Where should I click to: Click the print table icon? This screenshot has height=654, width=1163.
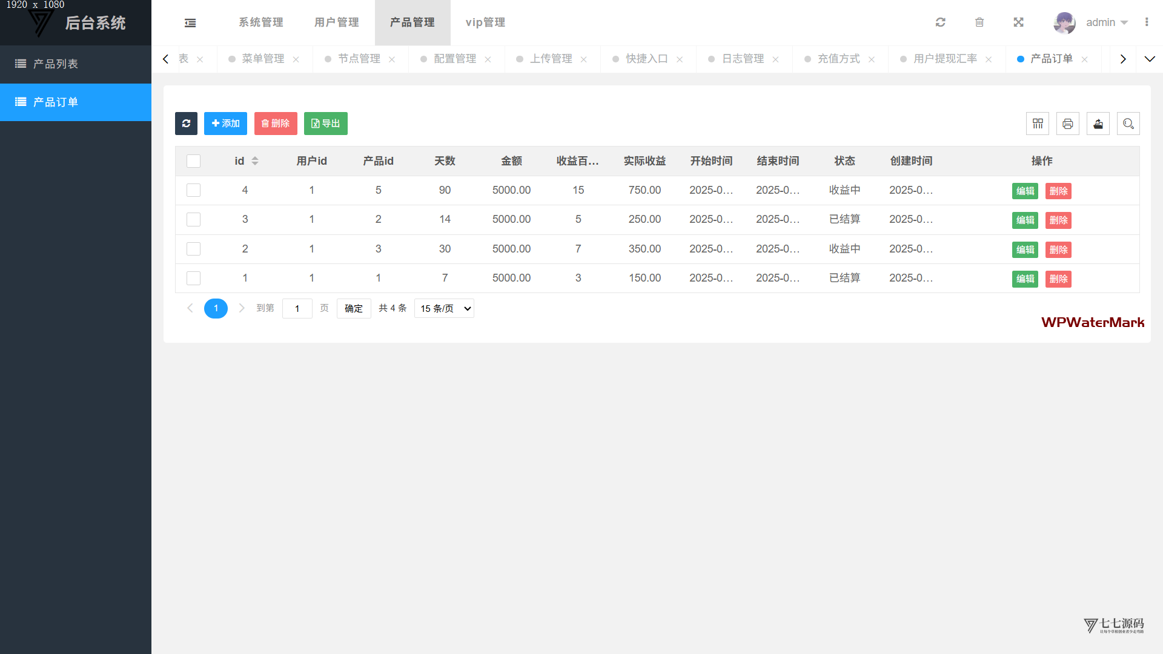point(1067,124)
